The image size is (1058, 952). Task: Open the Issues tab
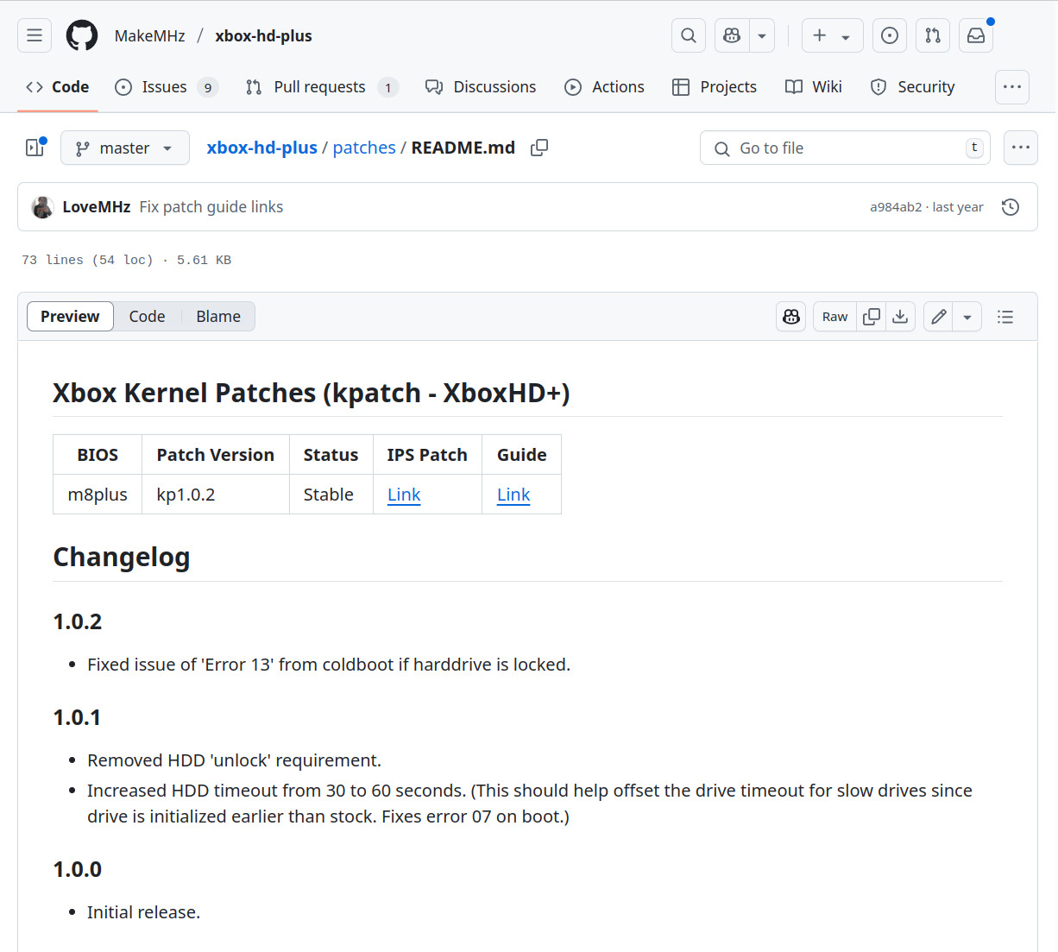click(x=167, y=87)
